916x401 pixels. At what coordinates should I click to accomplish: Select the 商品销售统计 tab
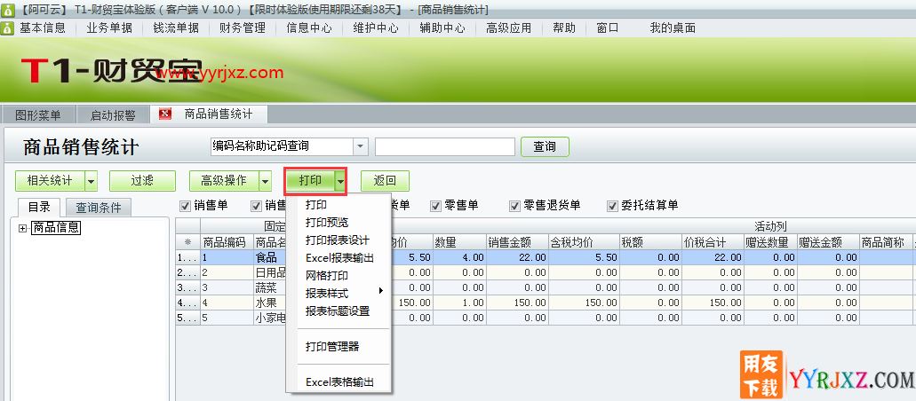[219, 114]
